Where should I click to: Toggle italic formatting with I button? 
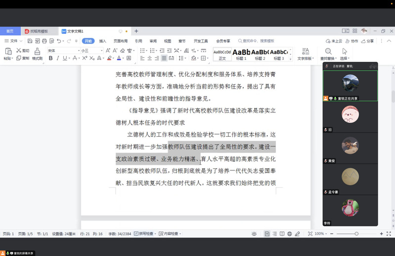(x=58, y=58)
